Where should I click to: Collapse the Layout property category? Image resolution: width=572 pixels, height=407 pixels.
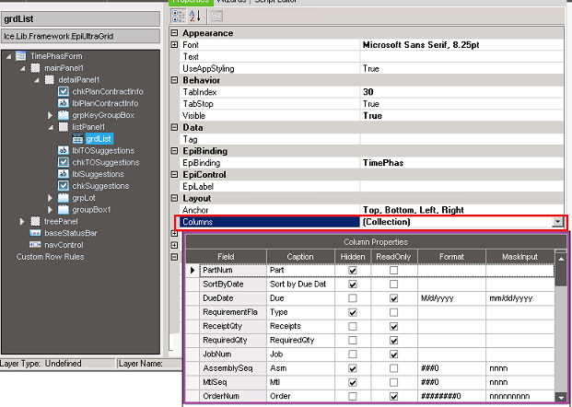pos(174,198)
